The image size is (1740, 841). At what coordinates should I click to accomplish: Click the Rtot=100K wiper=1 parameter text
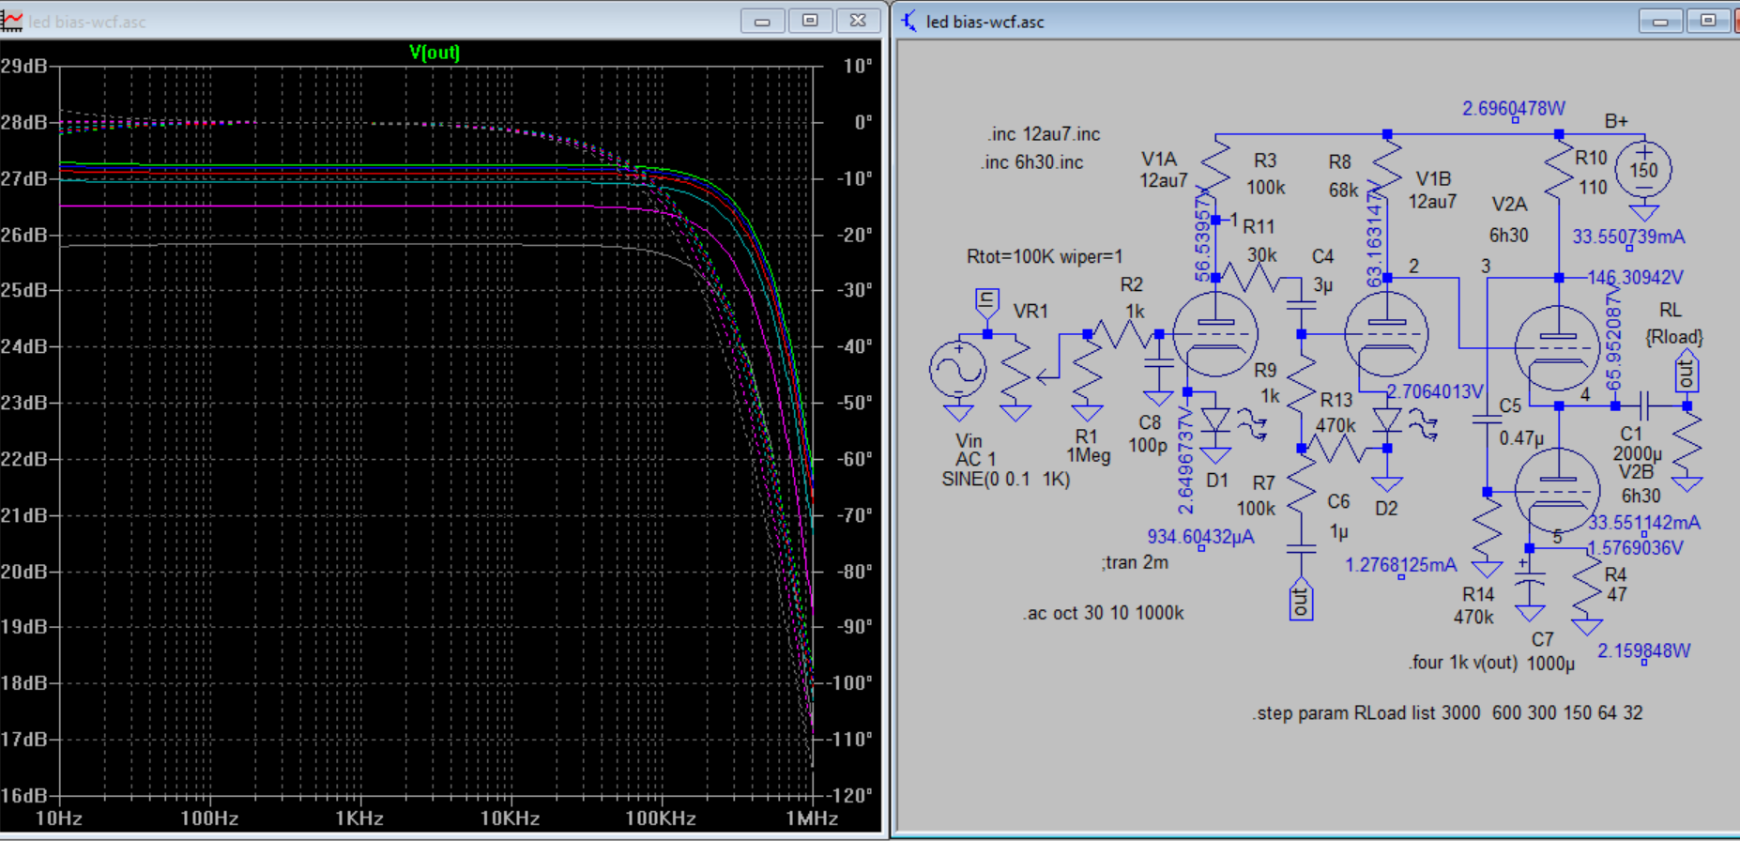[1044, 256]
